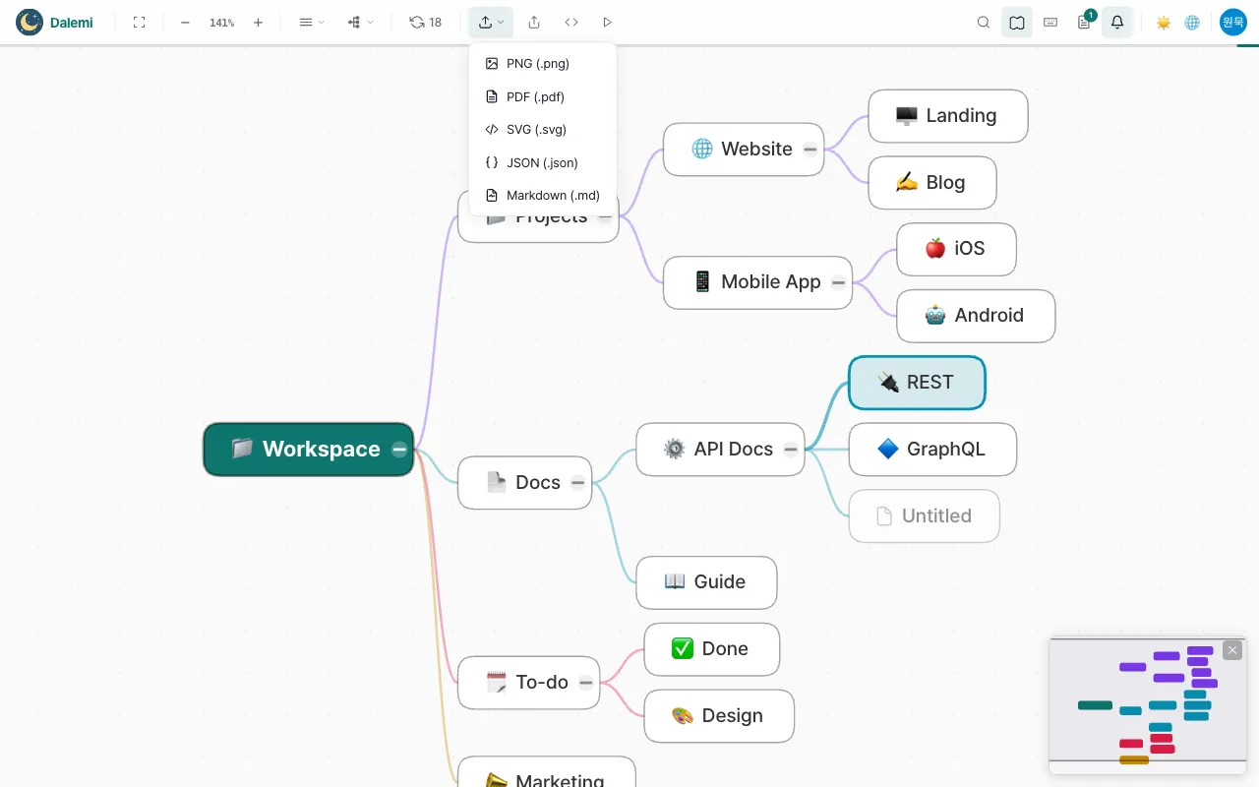The height and width of the screenshot is (787, 1259).
Task: Select the Design node
Action: [719, 716]
